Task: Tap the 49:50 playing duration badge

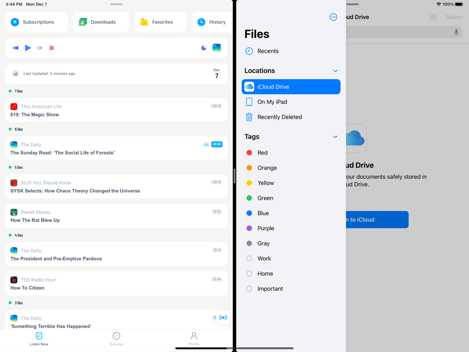Action: (x=217, y=144)
